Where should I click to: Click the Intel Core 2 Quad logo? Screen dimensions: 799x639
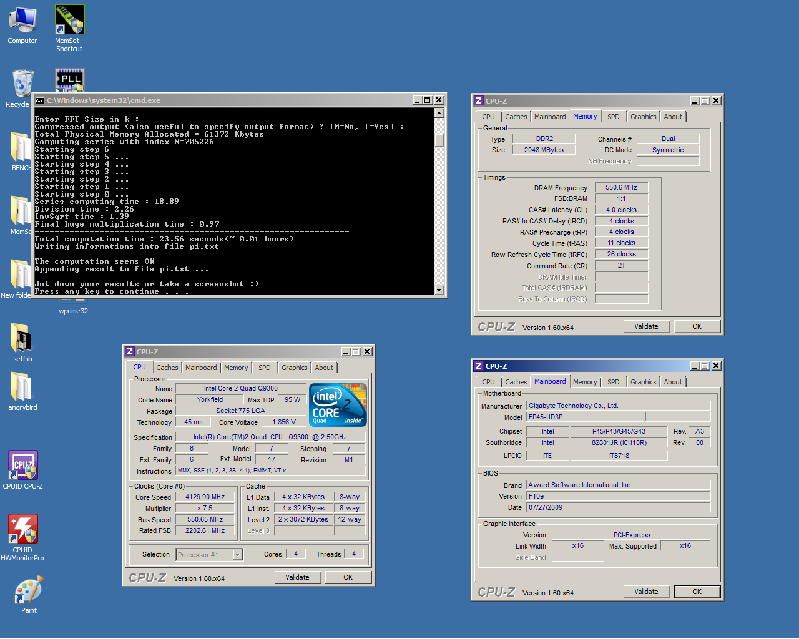pyautogui.click(x=338, y=405)
